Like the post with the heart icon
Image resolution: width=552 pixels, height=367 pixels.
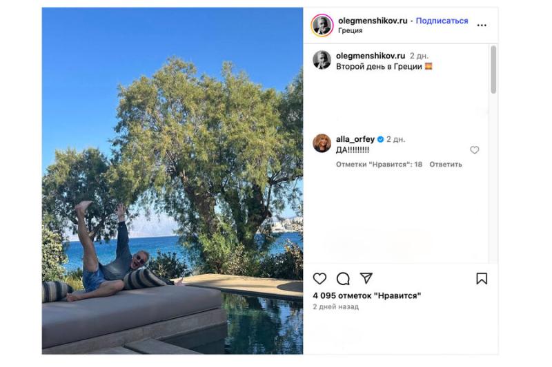319,278
